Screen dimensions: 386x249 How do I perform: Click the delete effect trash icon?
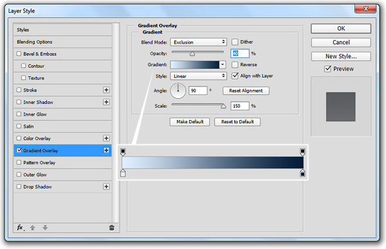tap(111, 228)
